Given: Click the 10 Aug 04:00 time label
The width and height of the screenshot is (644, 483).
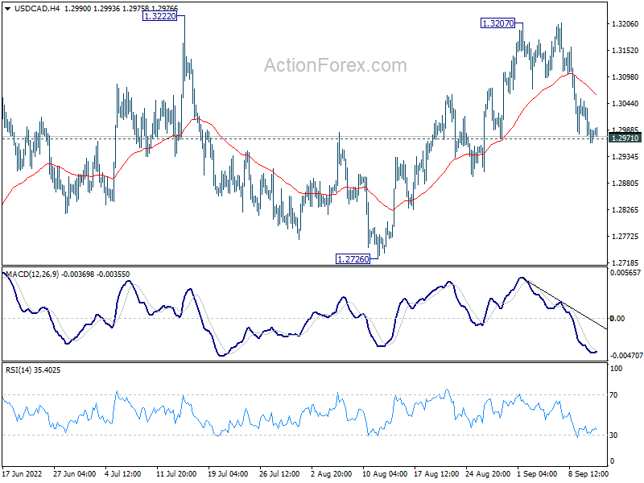Looking at the screenshot, I should [x=385, y=473].
